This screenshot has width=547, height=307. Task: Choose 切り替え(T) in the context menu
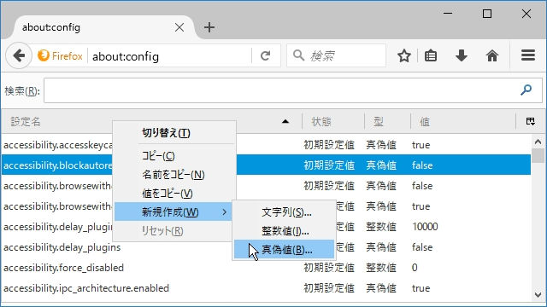click(x=174, y=133)
